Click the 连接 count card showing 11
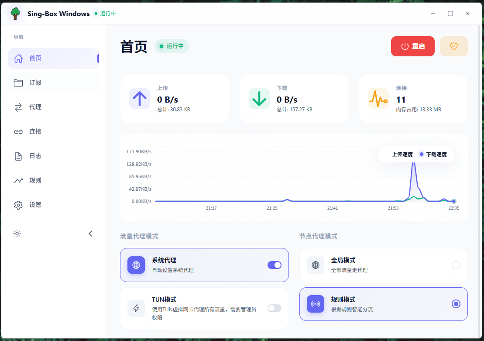The height and width of the screenshot is (341, 484). tap(413, 99)
